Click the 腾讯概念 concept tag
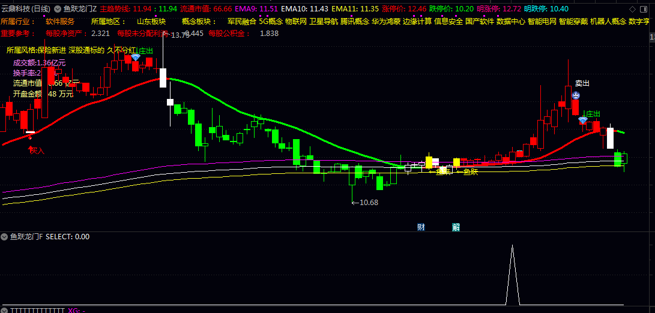This screenshot has width=655, height=313. coord(355,22)
